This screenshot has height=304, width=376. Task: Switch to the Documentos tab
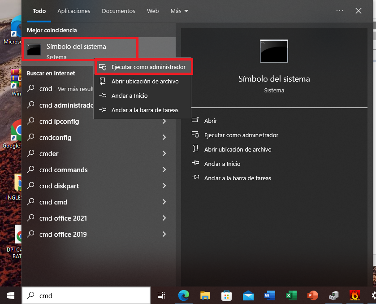[x=118, y=11]
